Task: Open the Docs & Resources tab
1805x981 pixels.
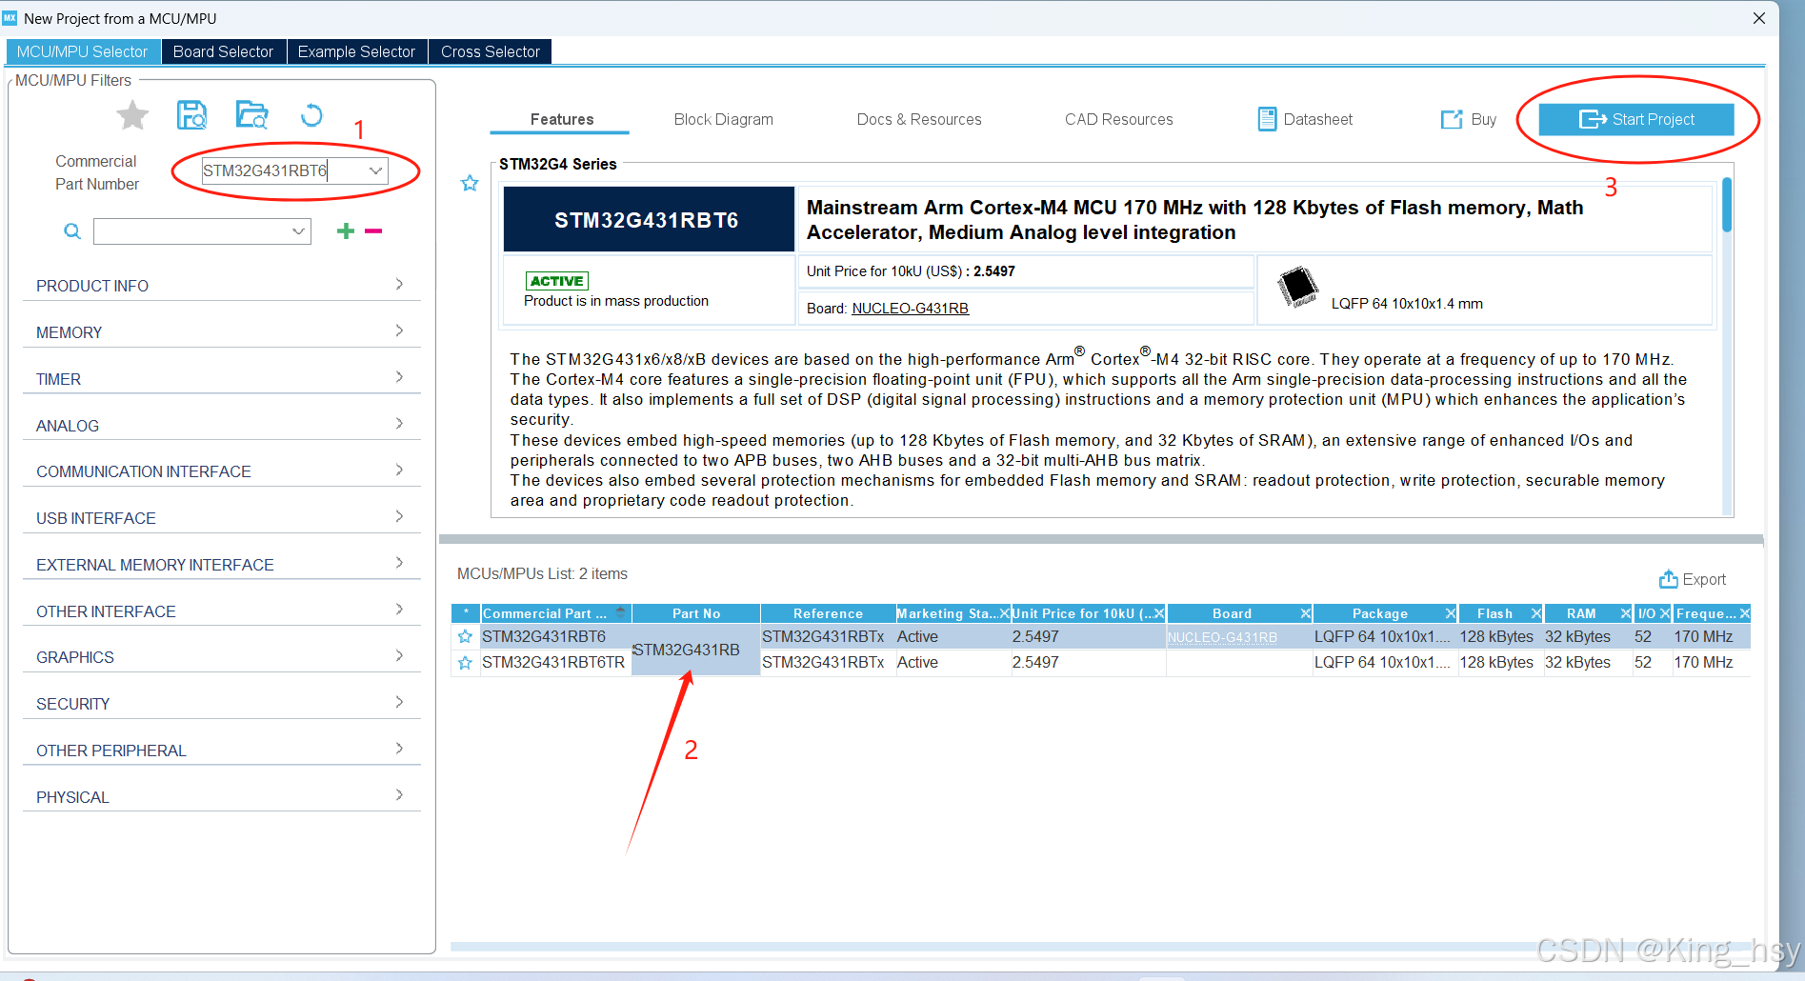Action: [919, 119]
